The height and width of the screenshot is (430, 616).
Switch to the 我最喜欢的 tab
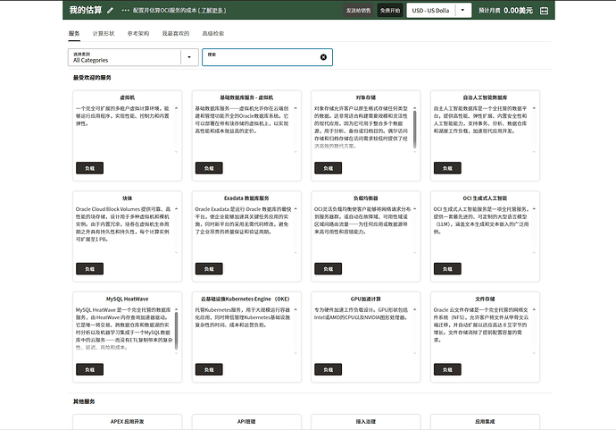click(176, 33)
